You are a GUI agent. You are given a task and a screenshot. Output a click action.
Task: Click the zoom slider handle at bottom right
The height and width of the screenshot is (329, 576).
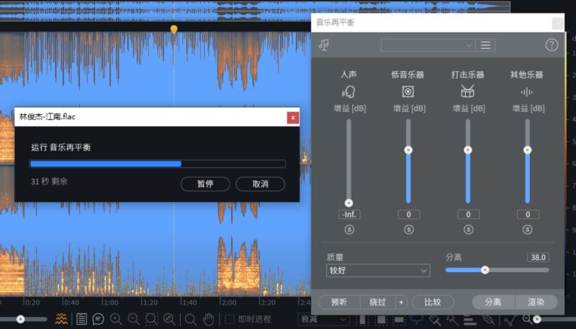(x=537, y=319)
